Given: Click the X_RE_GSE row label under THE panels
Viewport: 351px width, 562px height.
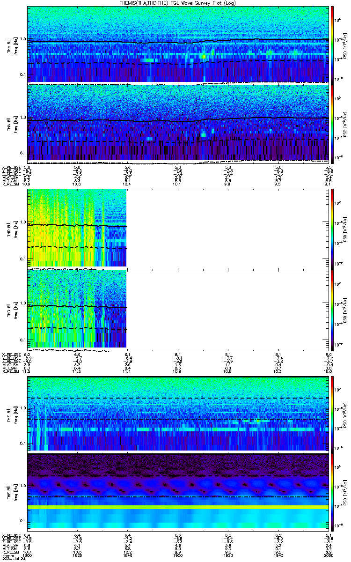Looking at the screenshot, I should 11,535.
